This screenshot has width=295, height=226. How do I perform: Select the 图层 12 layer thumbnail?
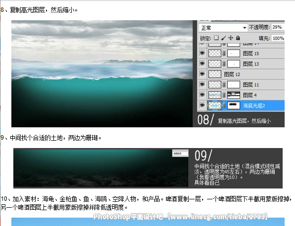point(214,74)
